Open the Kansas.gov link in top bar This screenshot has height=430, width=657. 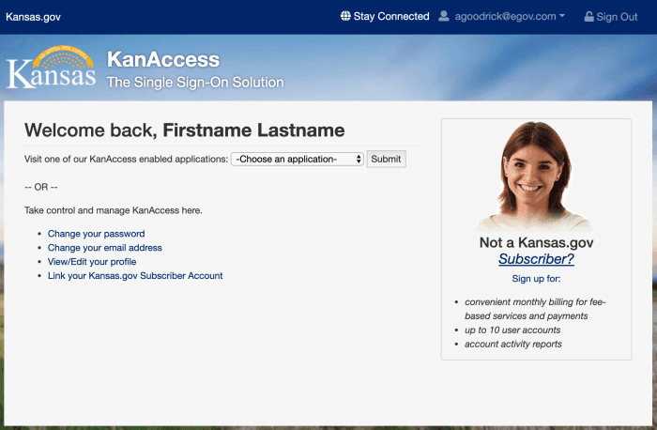[33, 17]
